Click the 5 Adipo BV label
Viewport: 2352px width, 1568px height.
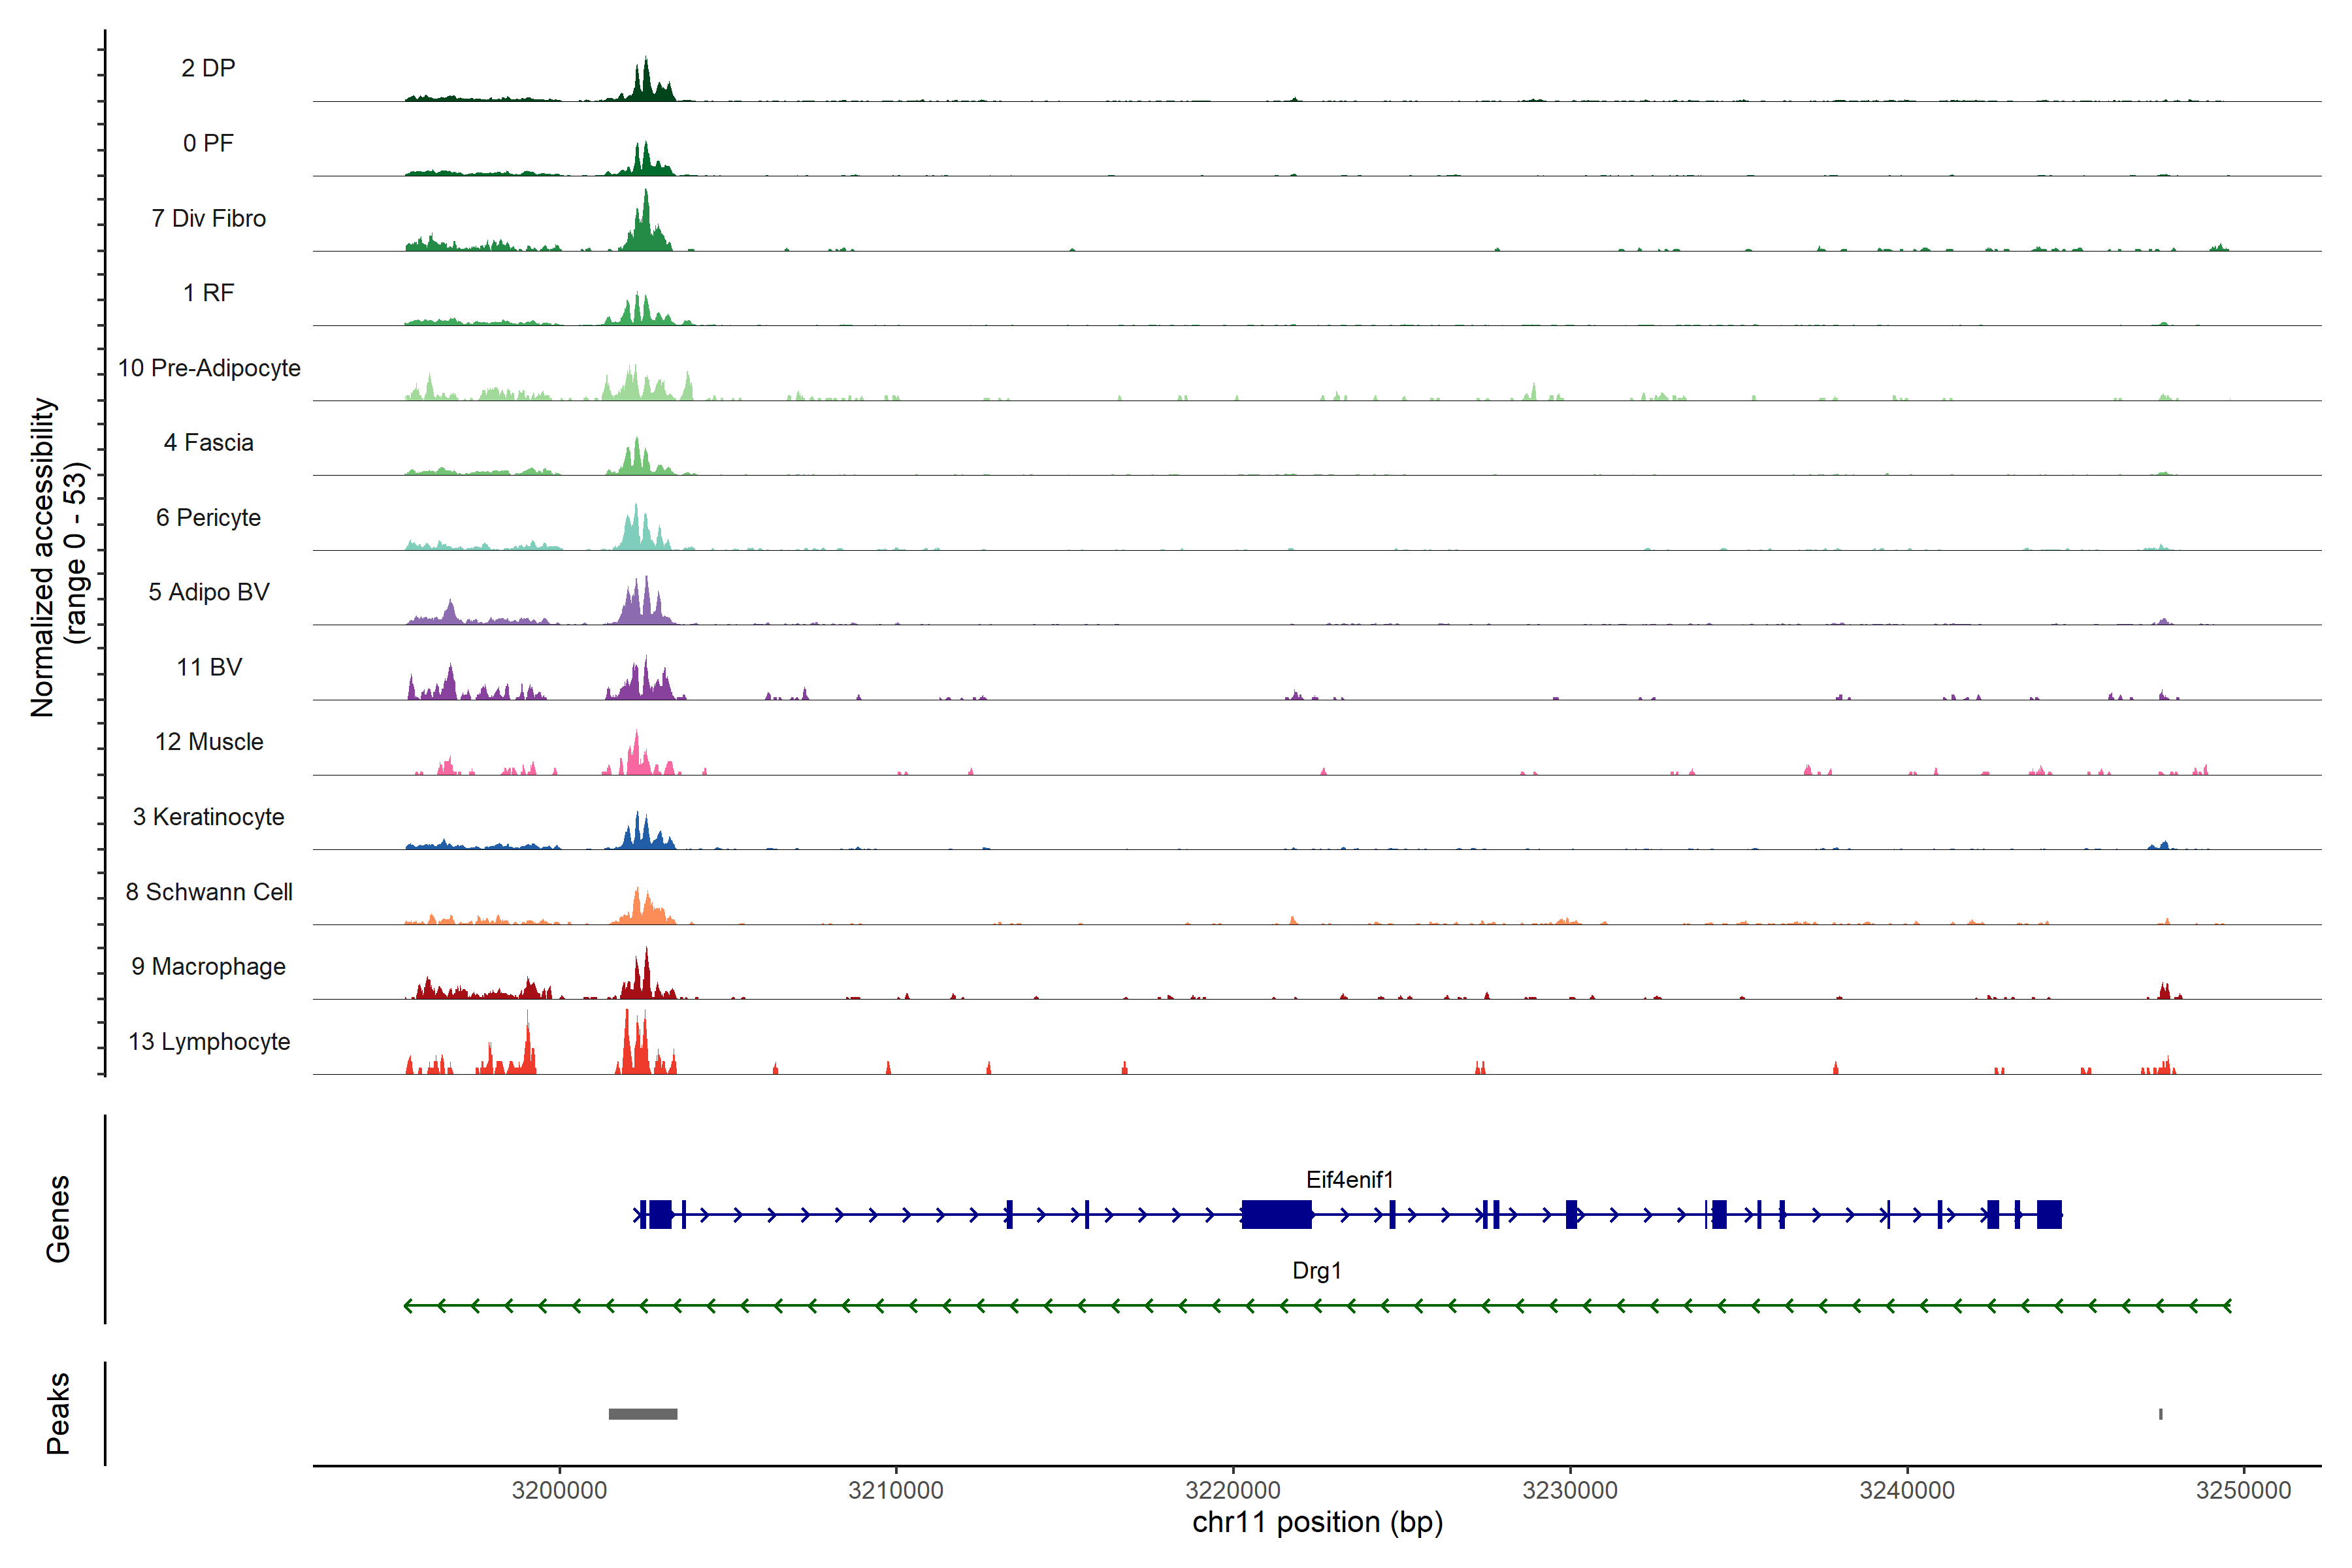(208, 592)
